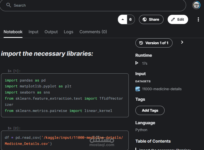
Task: Open the user profile avatar
Action: click(x=196, y=5)
